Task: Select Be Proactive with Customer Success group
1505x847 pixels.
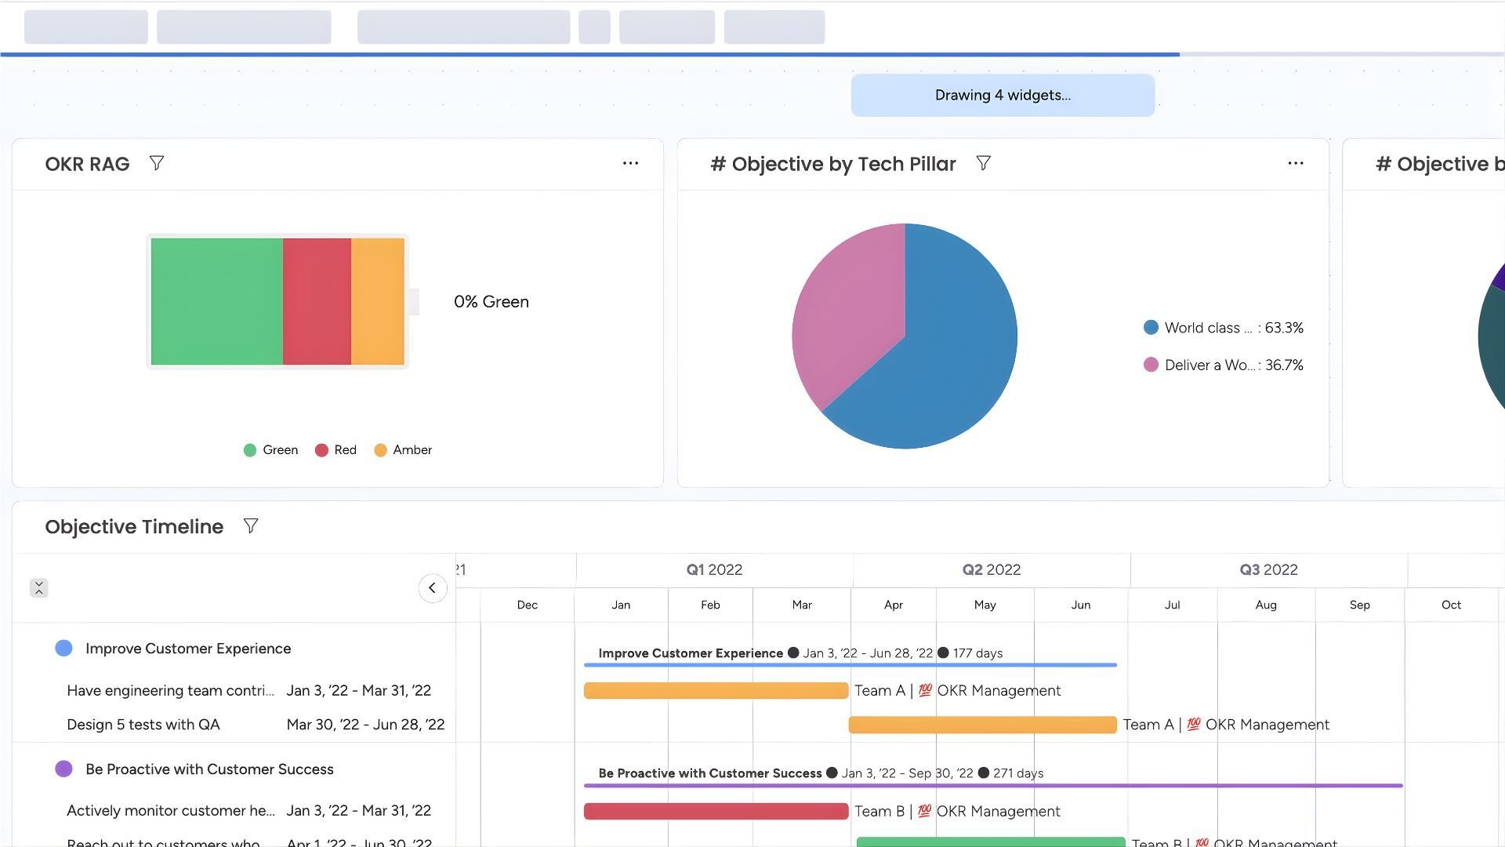Action: [209, 769]
